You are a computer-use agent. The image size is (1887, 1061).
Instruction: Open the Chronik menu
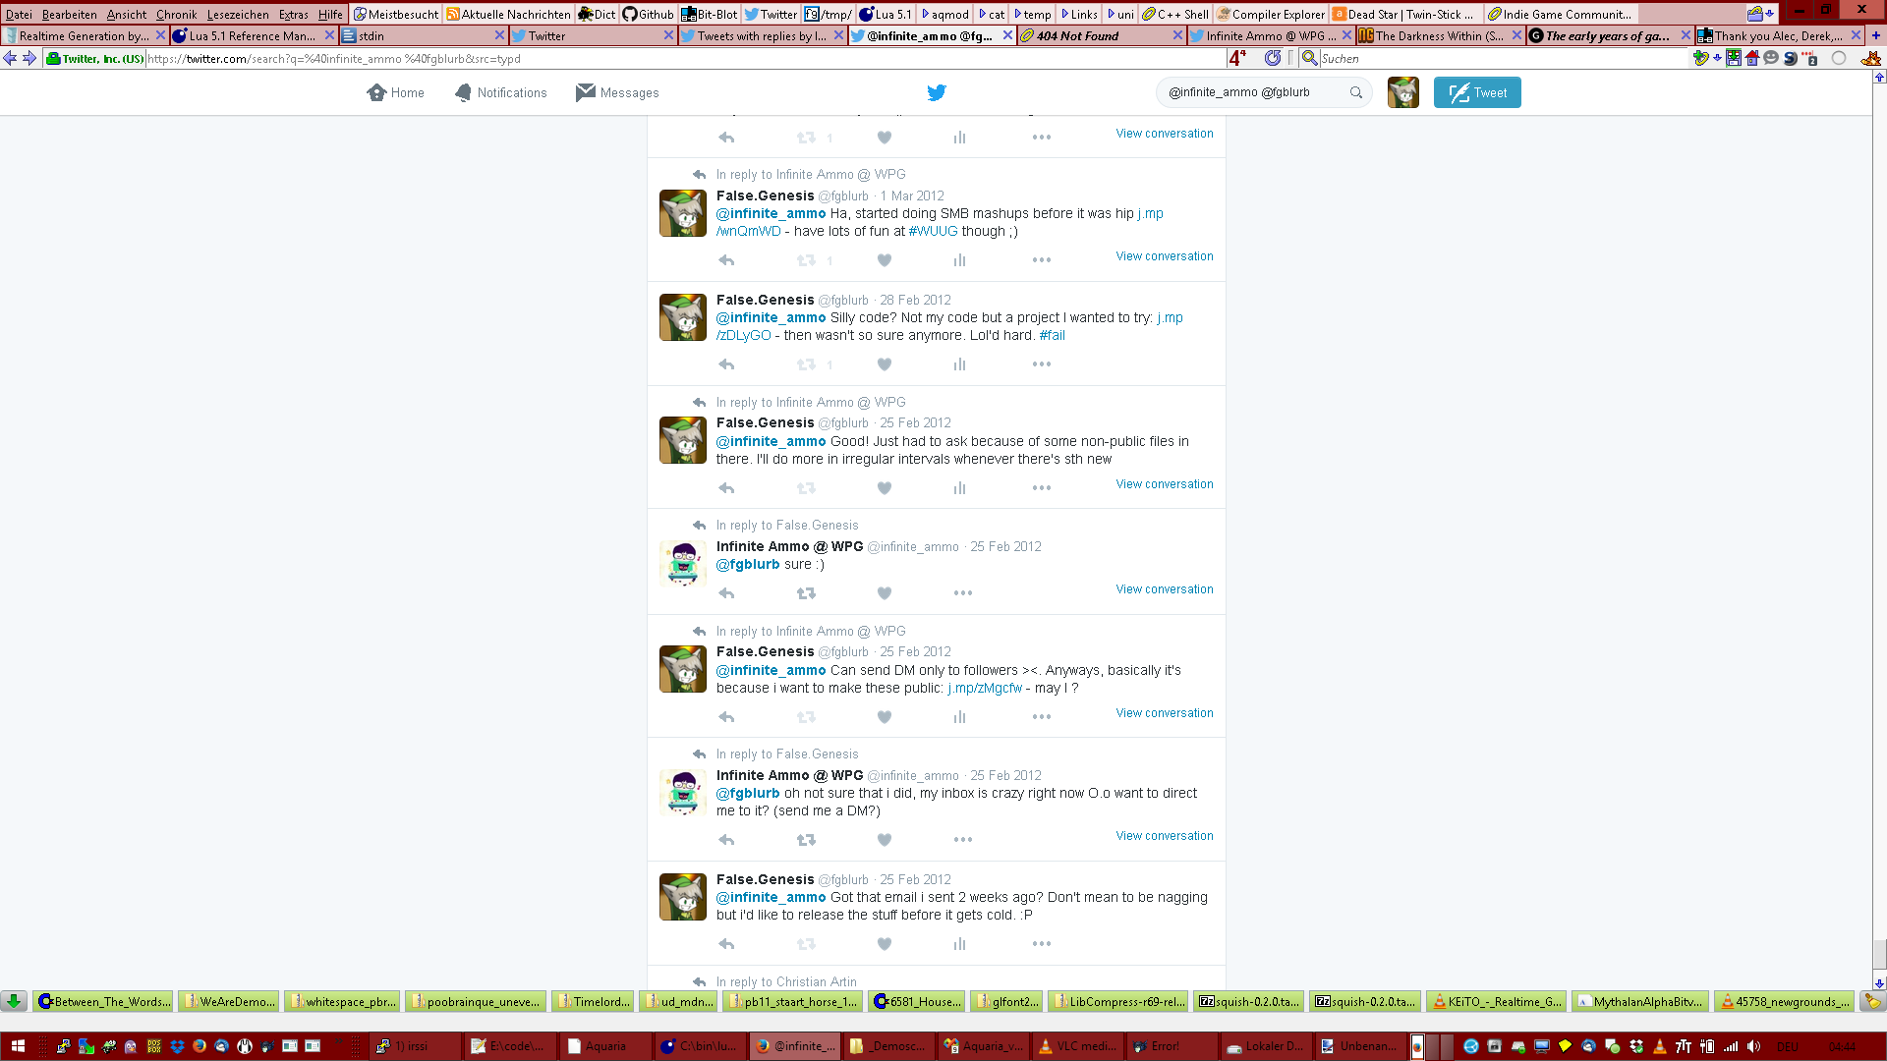tap(176, 14)
